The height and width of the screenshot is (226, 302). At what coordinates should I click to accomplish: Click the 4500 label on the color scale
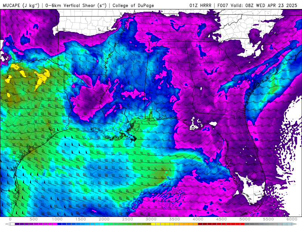pyautogui.click(x=222, y=219)
